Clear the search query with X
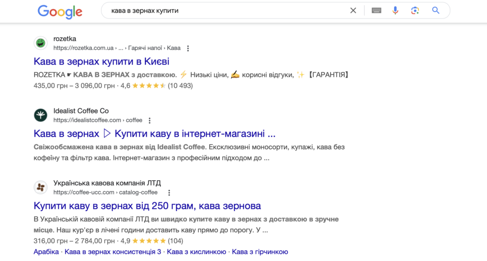This screenshot has width=487, height=261. pyautogui.click(x=353, y=10)
